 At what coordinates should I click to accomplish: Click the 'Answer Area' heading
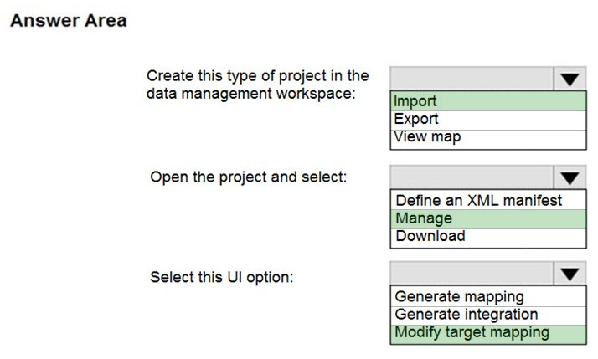click(69, 21)
